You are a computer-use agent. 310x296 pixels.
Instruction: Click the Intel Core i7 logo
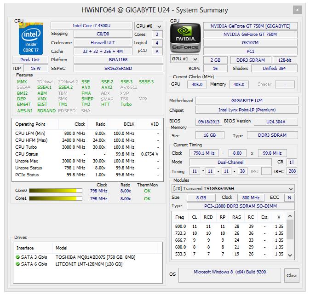(x=31, y=39)
